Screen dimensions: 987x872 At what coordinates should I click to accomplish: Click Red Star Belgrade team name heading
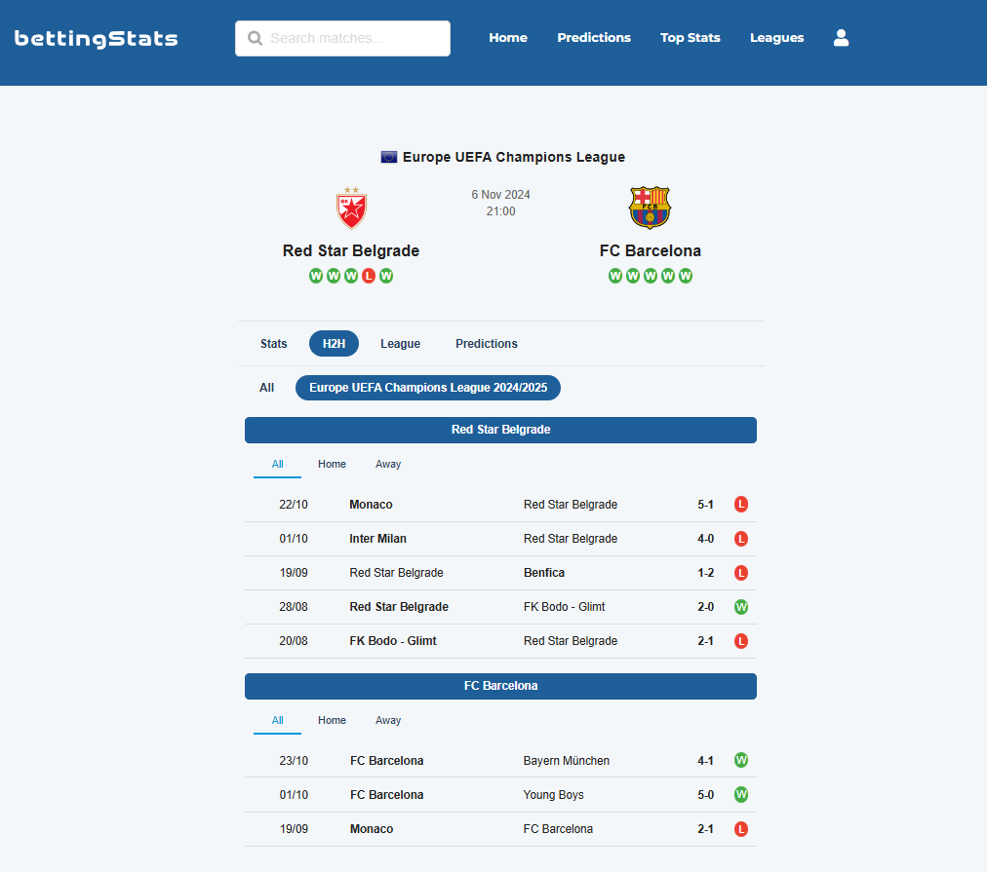(350, 250)
